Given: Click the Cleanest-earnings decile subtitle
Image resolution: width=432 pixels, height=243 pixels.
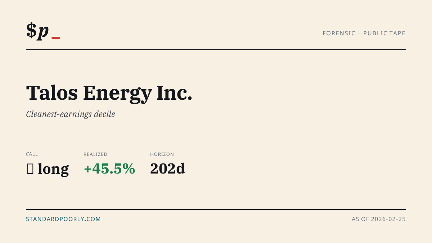Looking at the screenshot, I should point(71,114).
